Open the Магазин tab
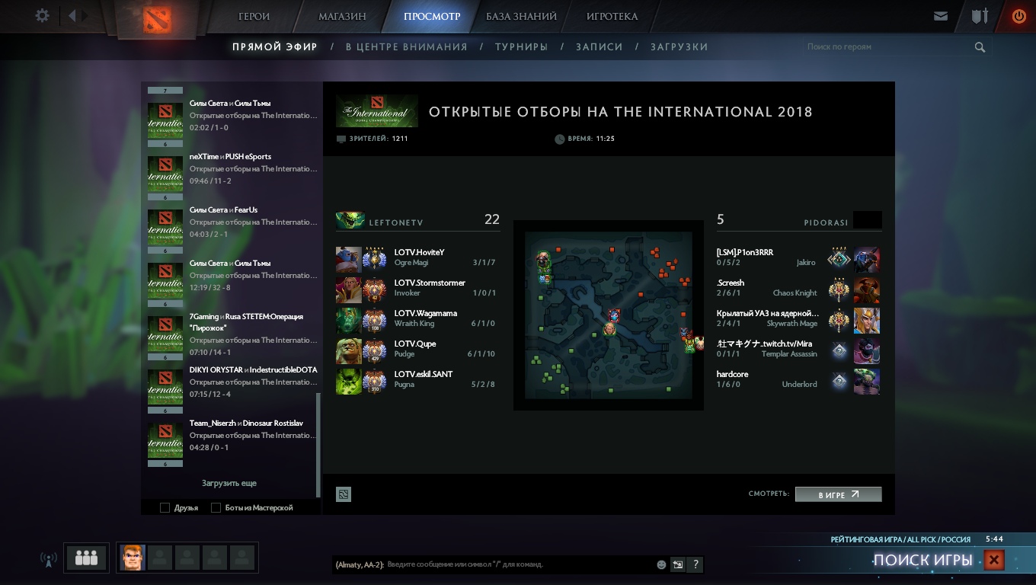 [342, 17]
